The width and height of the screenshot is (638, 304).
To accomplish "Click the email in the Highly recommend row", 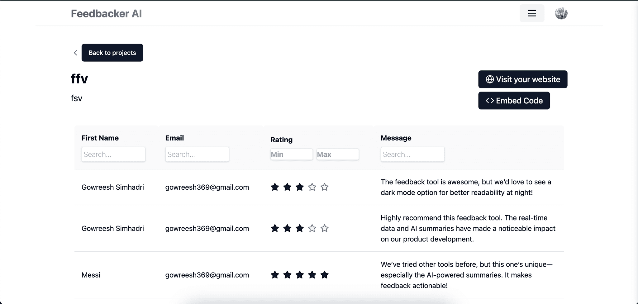I will pyautogui.click(x=207, y=228).
